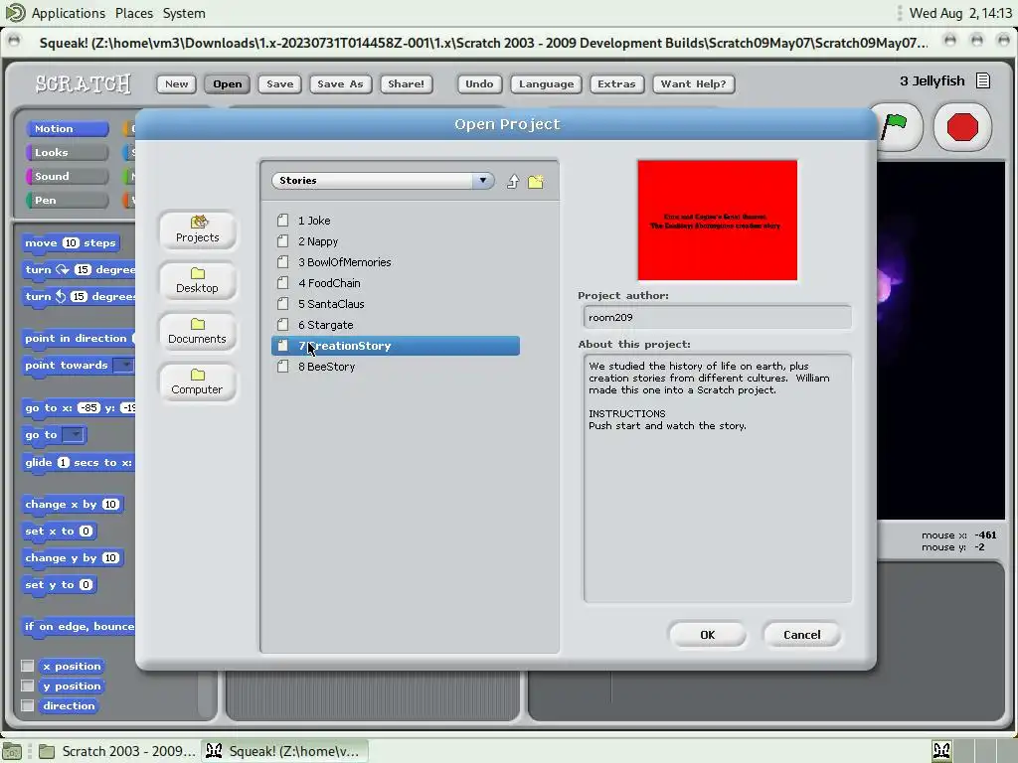
Task: Open the Computer folder shortcut
Action: tap(198, 381)
